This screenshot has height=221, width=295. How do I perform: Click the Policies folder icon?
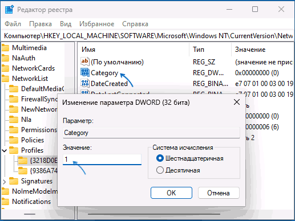coord(14,140)
